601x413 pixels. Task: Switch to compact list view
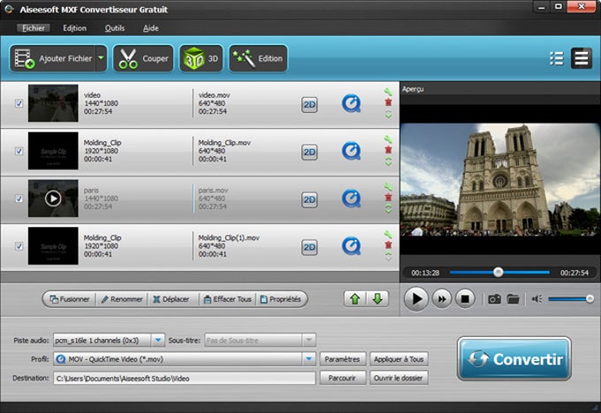point(556,58)
